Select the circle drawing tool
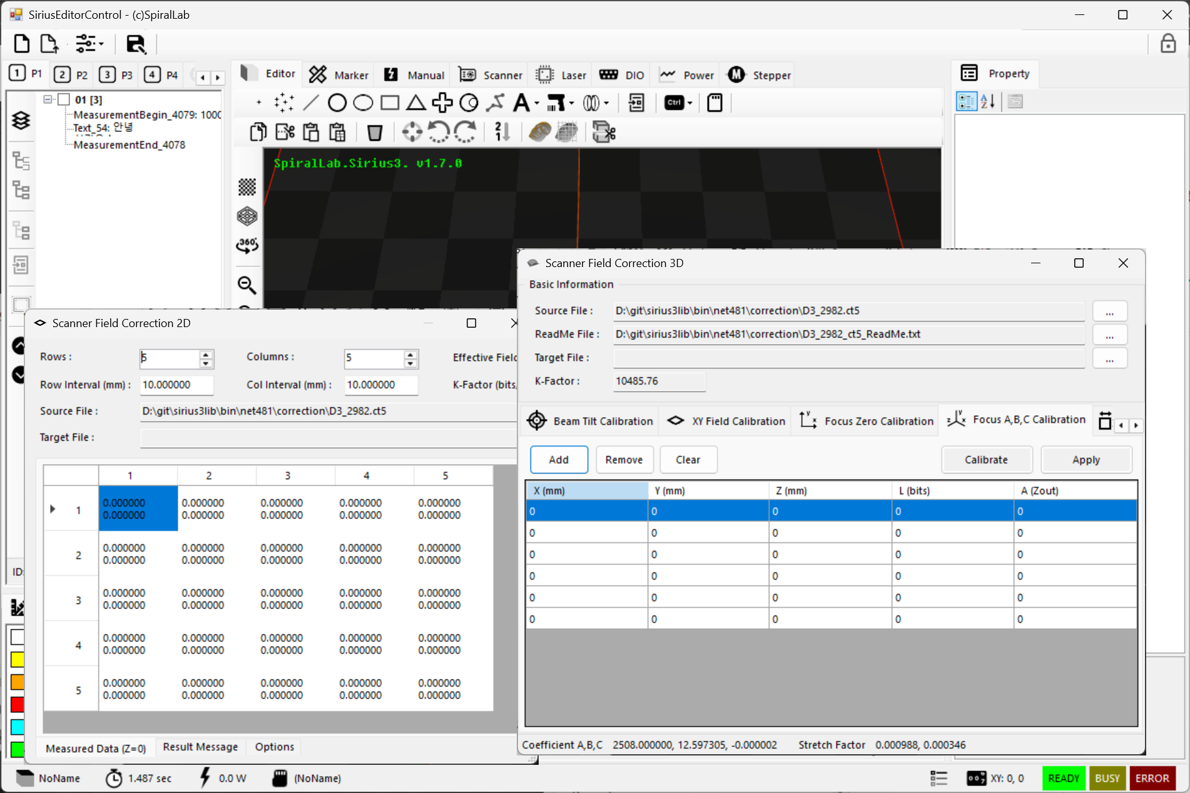 pos(337,103)
